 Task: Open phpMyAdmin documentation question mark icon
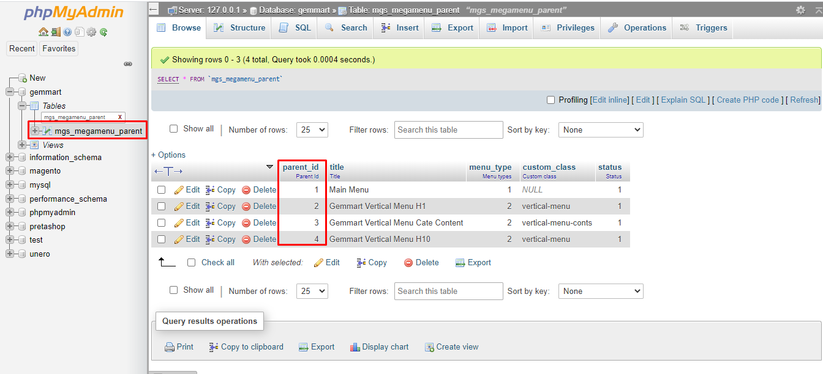(x=67, y=32)
